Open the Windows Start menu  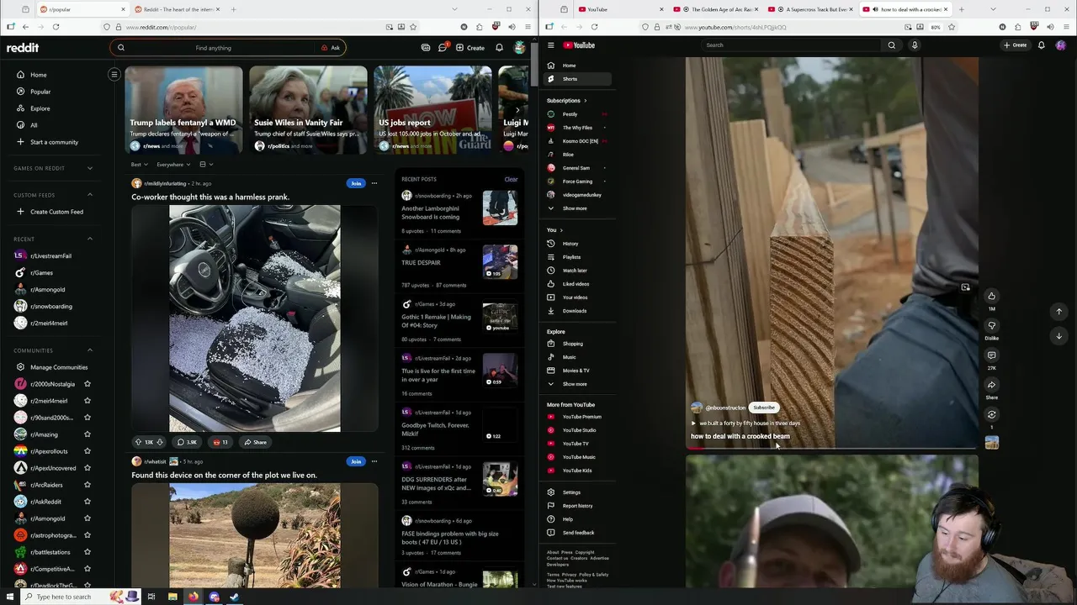tap(9, 597)
